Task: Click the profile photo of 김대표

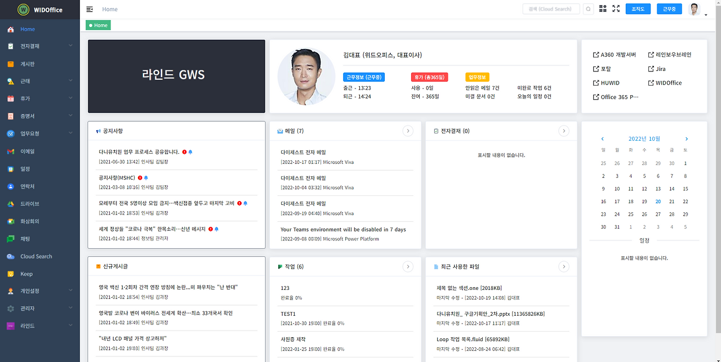Action: [x=306, y=77]
